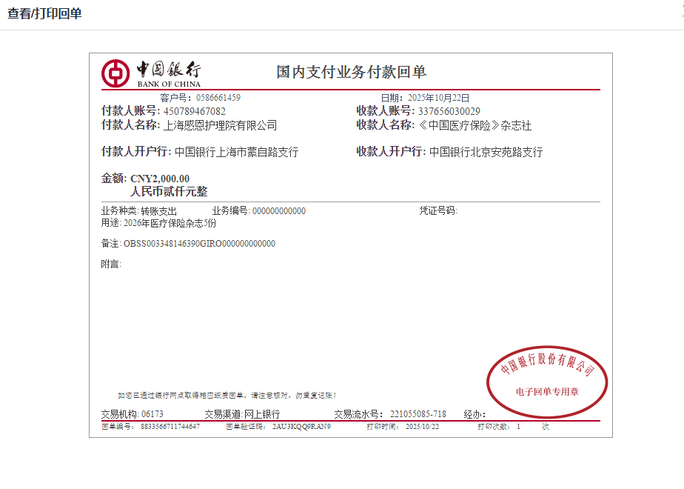Click the Bank of China logo

click(x=151, y=73)
